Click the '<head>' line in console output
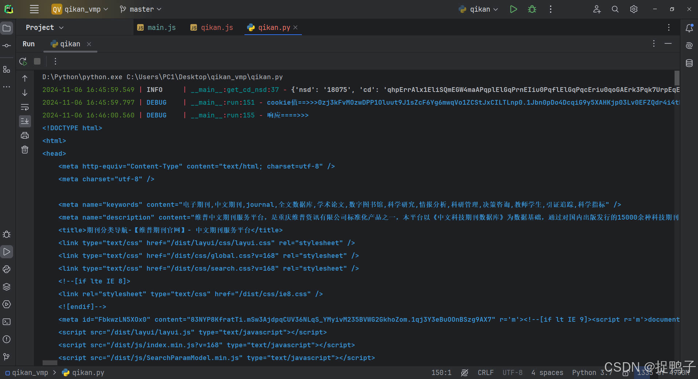 click(54, 154)
